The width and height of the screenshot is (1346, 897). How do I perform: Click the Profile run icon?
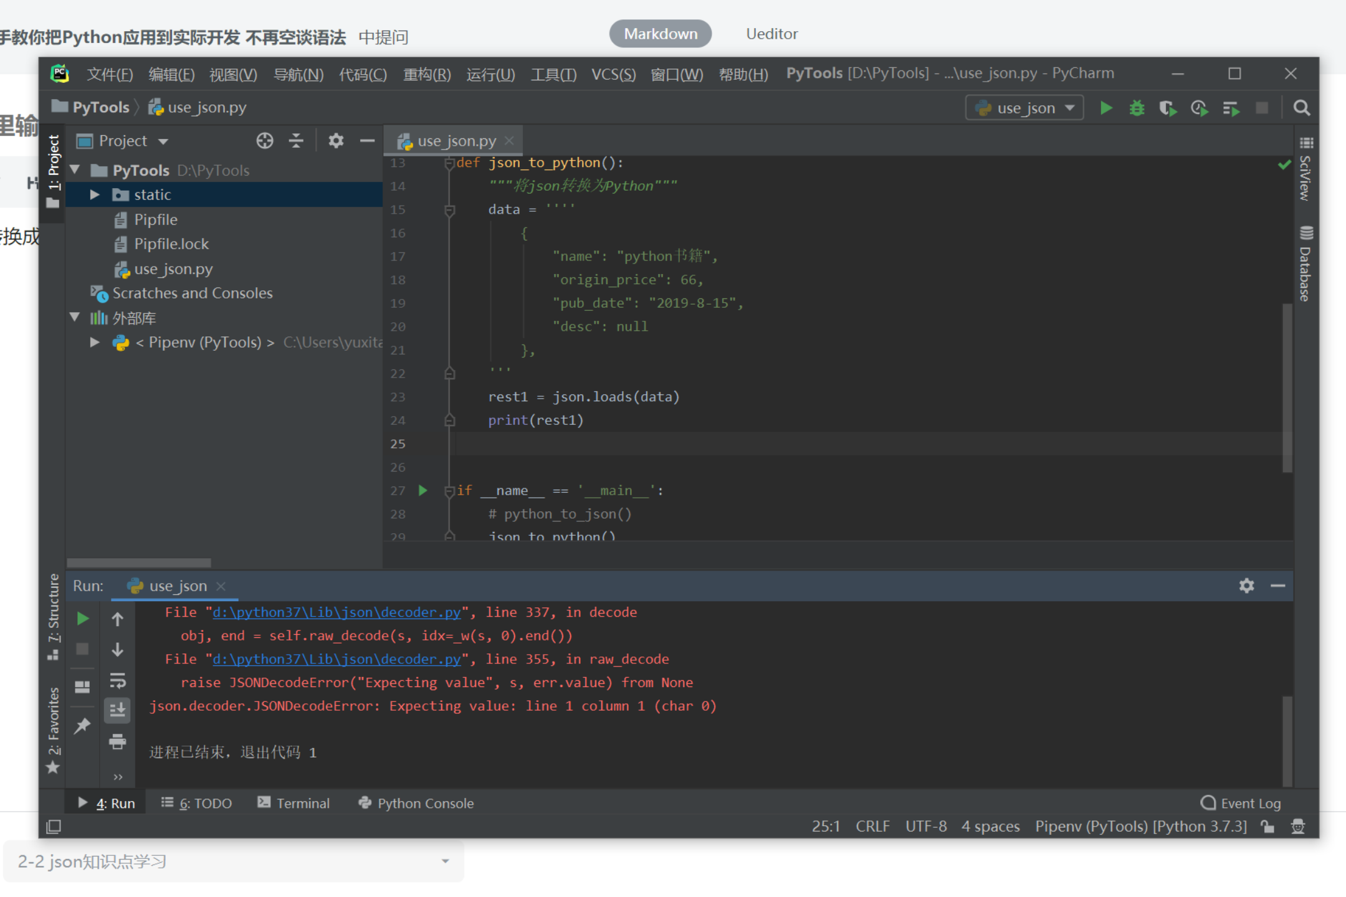point(1200,108)
